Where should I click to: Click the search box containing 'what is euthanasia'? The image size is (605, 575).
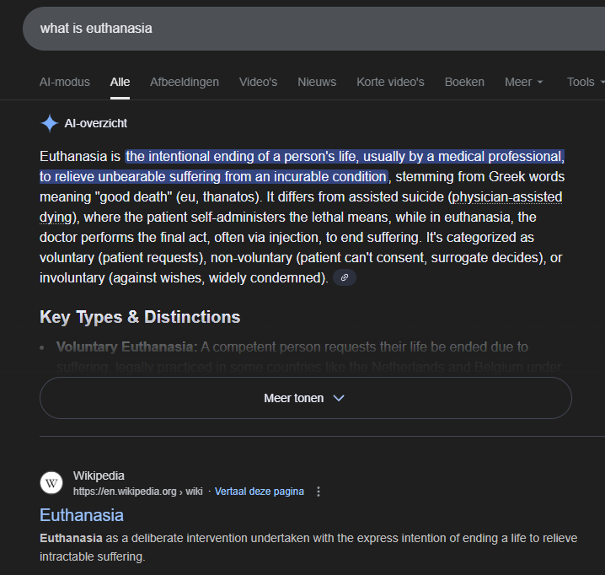(x=303, y=29)
